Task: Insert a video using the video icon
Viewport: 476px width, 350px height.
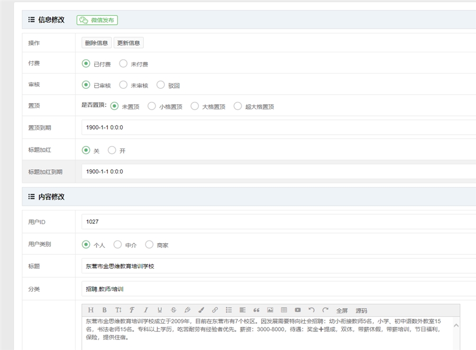Action: click(x=298, y=310)
